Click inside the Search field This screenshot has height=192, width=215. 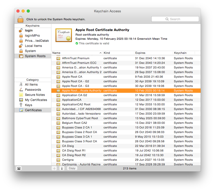pos(175,19)
